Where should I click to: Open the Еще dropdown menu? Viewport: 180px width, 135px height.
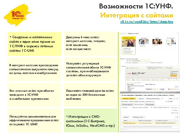pyautogui.click(x=171, y=98)
